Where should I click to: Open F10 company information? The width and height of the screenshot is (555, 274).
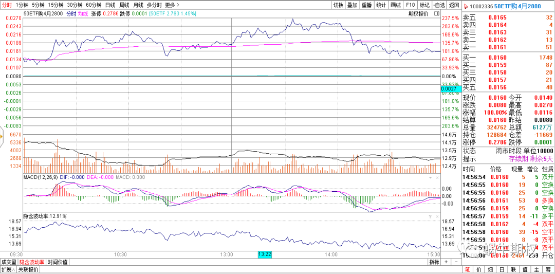(410, 5)
